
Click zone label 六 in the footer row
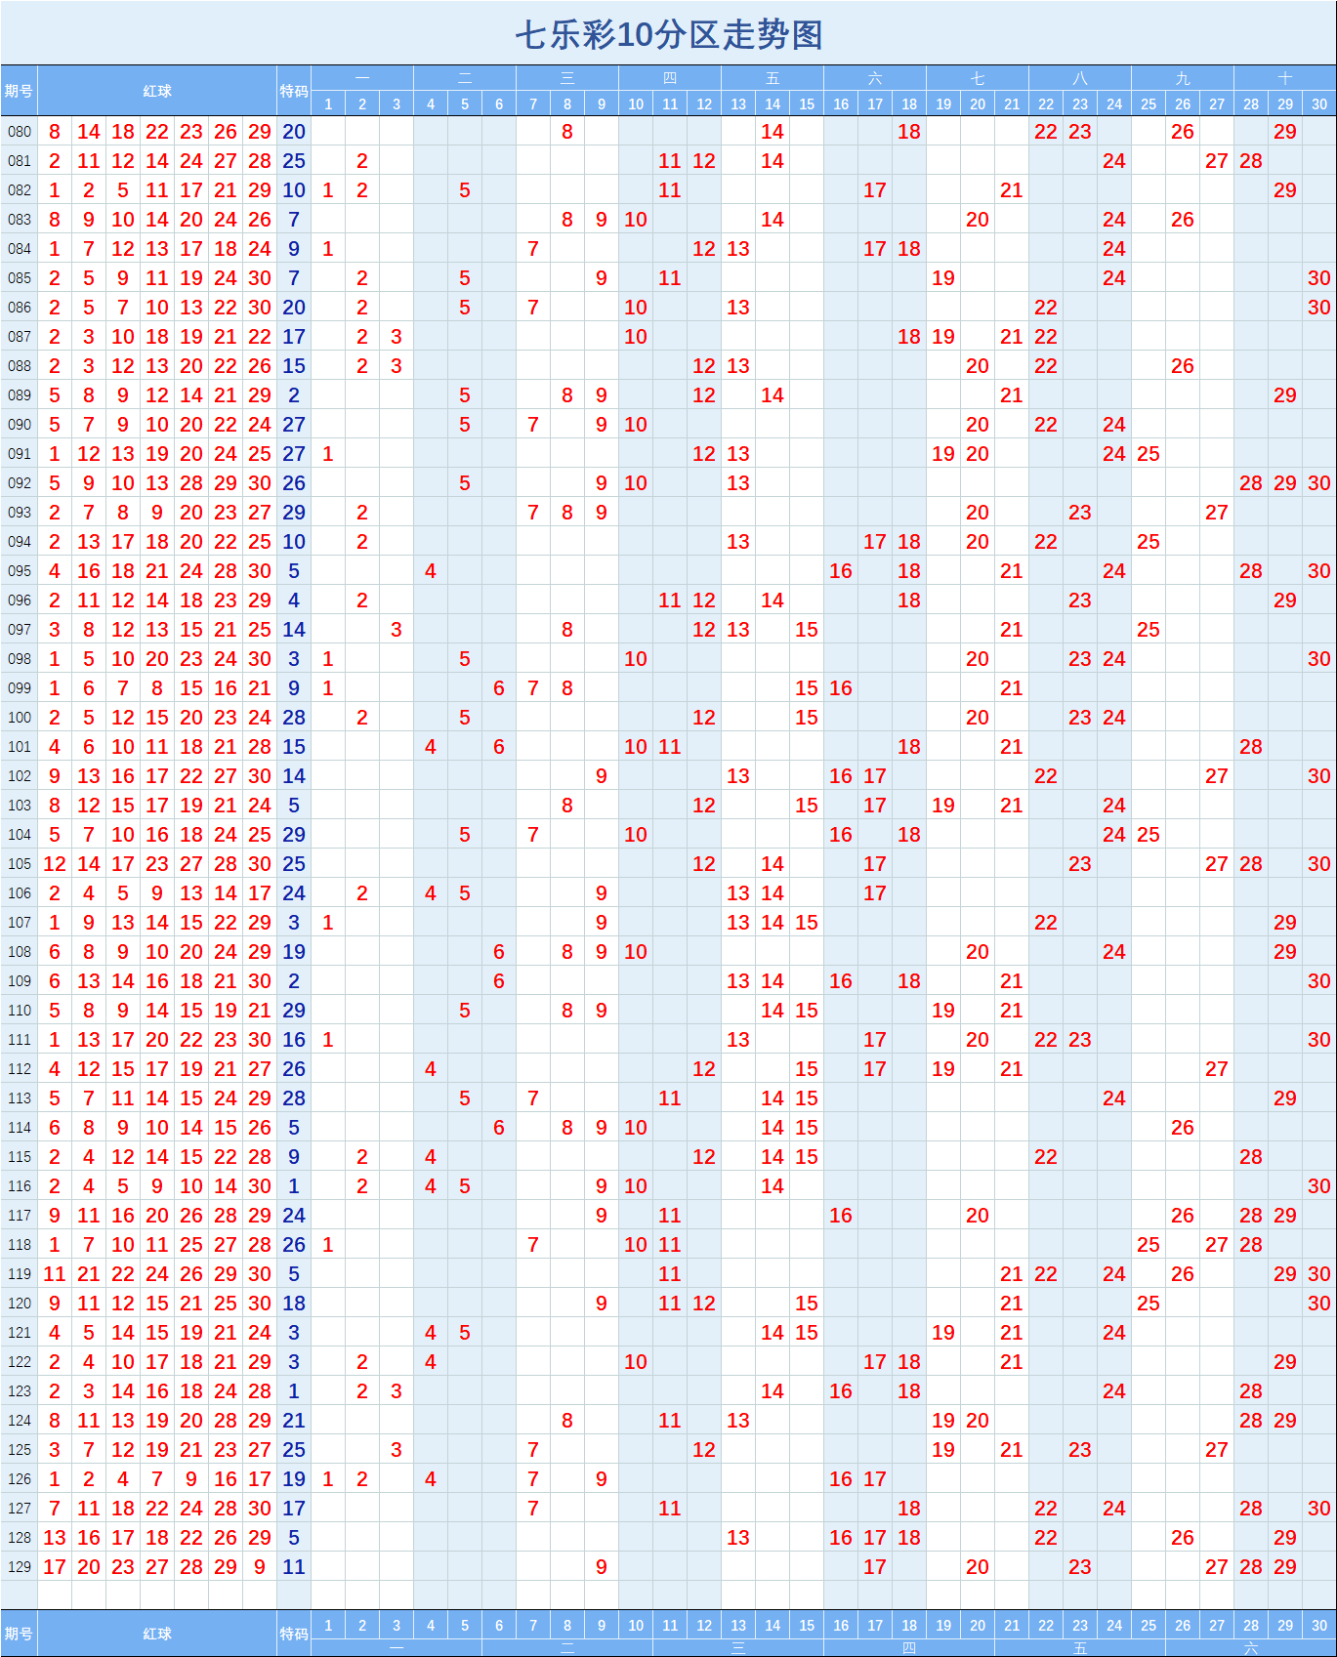[x=1251, y=1648]
